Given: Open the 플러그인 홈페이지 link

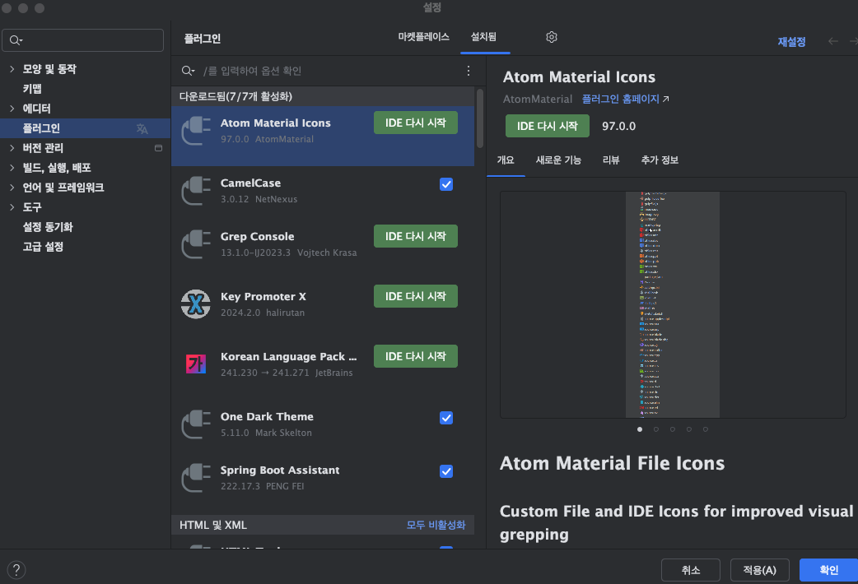Looking at the screenshot, I should 621,99.
